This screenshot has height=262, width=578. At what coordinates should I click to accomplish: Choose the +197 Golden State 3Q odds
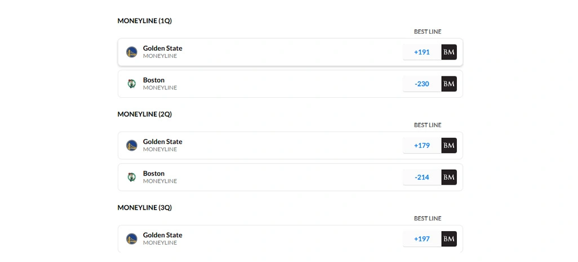422,239
